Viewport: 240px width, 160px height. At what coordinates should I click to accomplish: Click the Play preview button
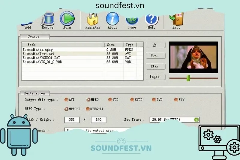(156, 66)
